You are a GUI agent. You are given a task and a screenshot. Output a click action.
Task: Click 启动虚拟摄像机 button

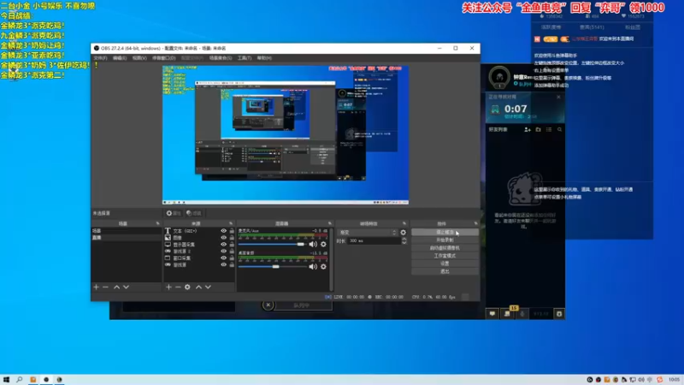coord(445,248)
